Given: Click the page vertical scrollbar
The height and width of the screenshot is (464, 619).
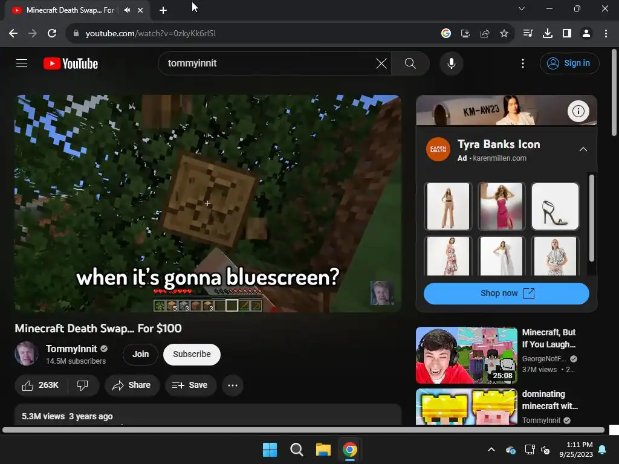Looking at the screenshot, I should pyautogui.click(x=614, y=92).
